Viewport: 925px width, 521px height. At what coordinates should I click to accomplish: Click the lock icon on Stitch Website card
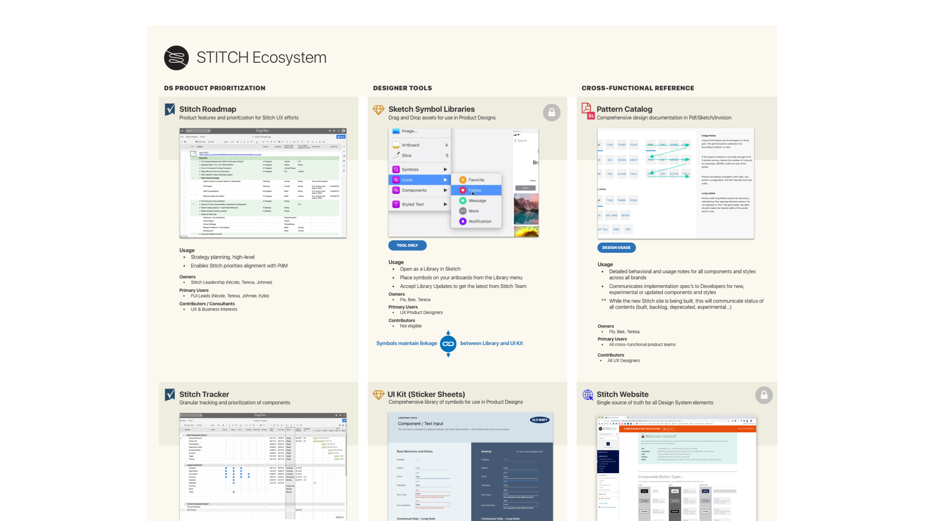point(764,395)
